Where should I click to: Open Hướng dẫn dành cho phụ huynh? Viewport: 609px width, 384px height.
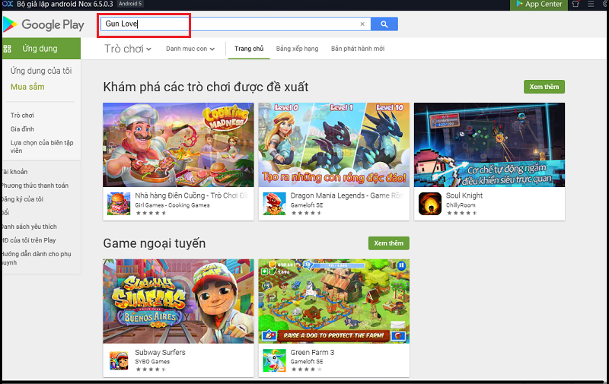36,259
